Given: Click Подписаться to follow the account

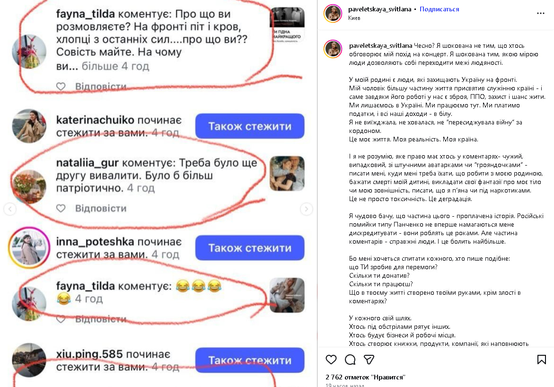Looking at the screenshot, I should pos(439,9).
